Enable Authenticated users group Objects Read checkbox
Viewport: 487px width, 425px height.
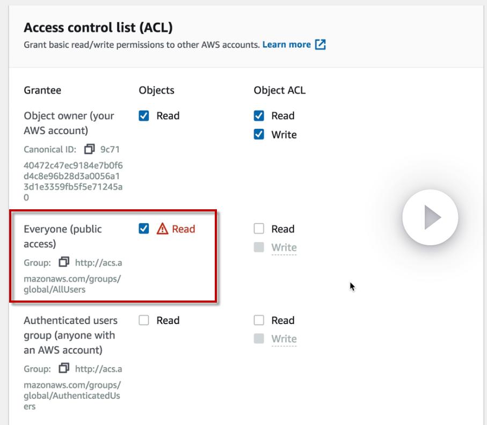[144, 320]
